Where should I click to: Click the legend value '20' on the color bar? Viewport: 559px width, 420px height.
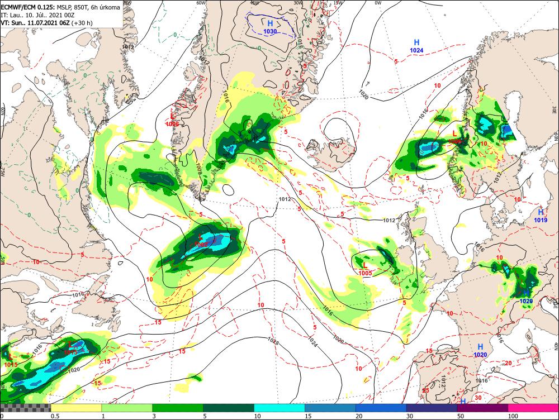(x=359, y=416)
